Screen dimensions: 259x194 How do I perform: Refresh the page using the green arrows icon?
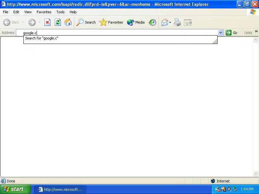pos(58,22)
